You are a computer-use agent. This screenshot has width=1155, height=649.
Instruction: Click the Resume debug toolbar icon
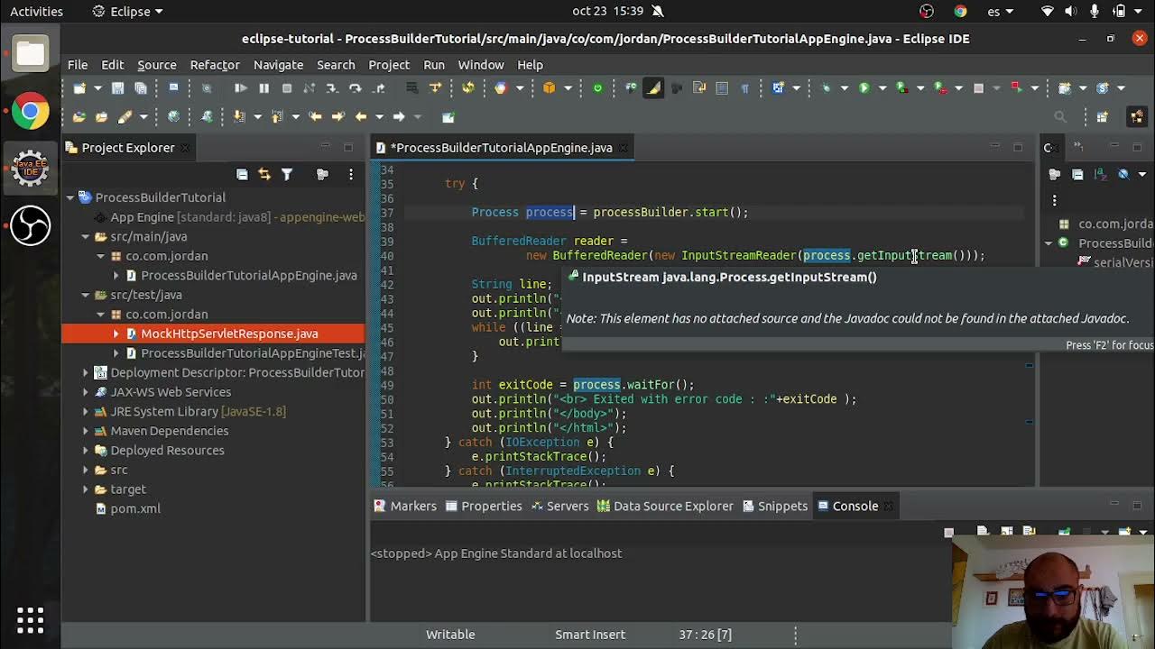241,87
